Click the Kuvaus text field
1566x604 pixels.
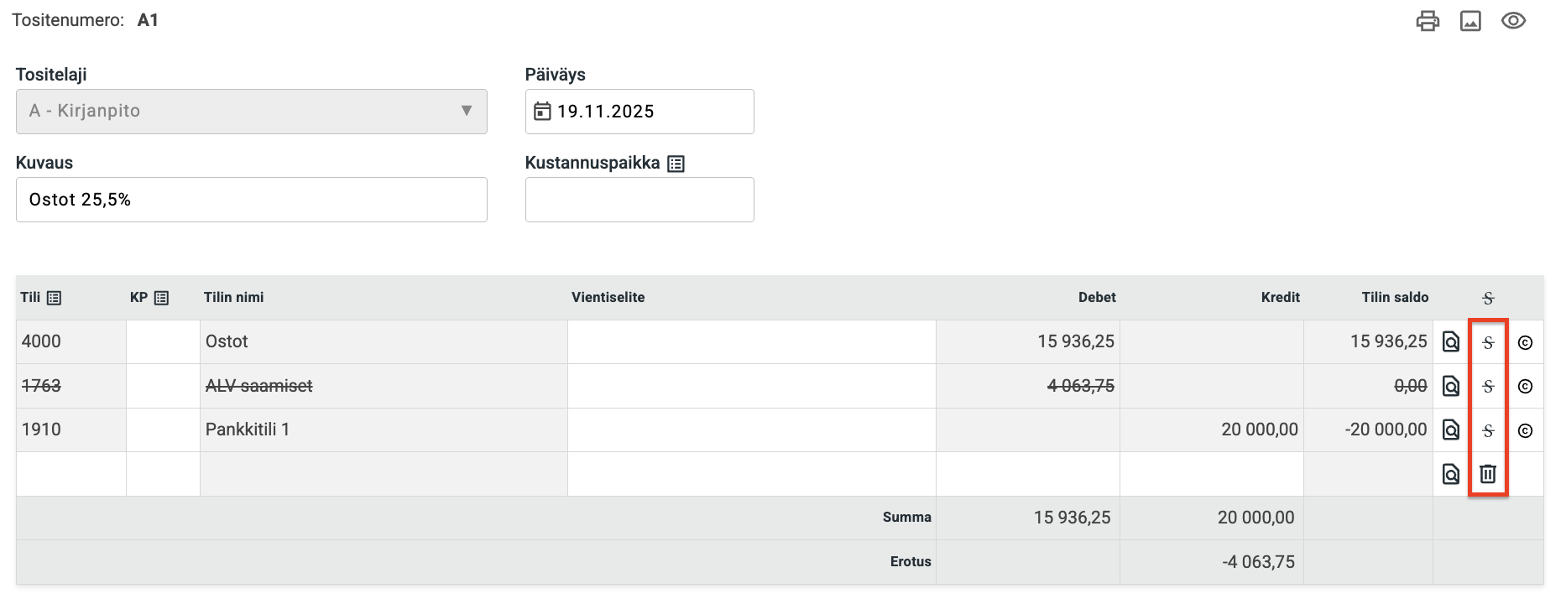click(x=251, y=200)
